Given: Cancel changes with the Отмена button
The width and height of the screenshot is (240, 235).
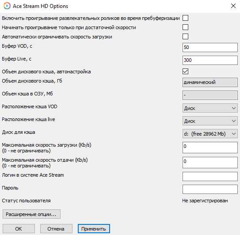Looking at the screenshot, I should pos(56,229).
